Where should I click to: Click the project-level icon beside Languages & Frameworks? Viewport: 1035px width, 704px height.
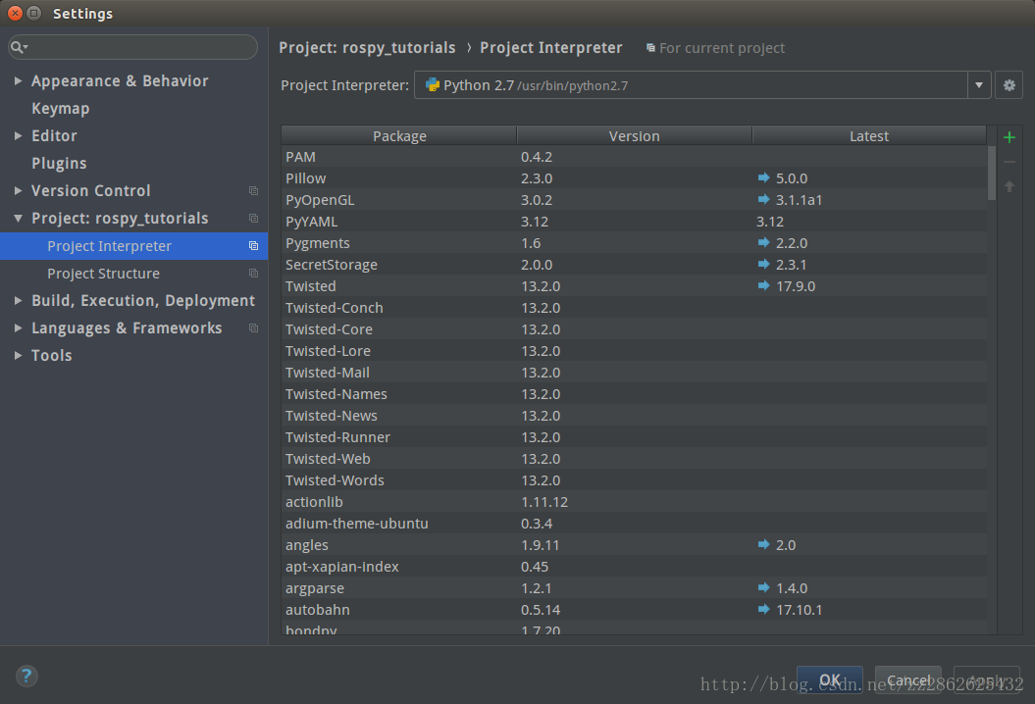point(253,327)
